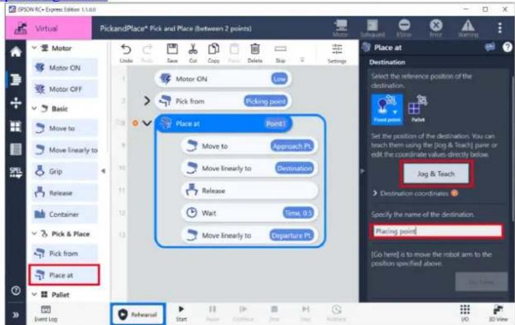The image size is (515, 325).
Task: Select the Release palette command
Action: click(64, 193)
